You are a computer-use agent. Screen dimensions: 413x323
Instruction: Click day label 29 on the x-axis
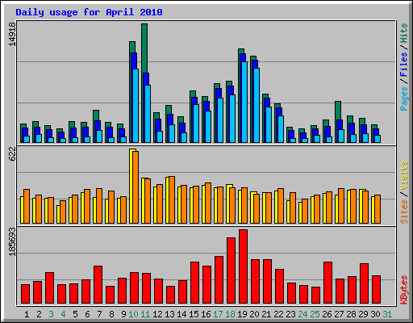363,314
